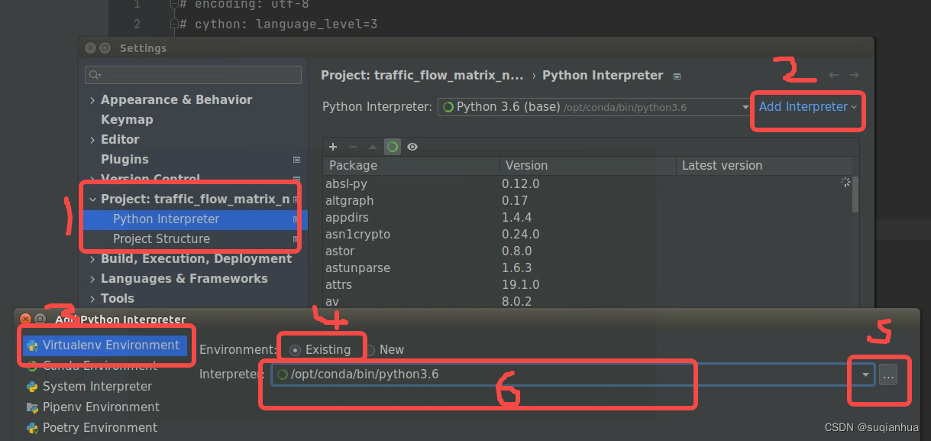Open the Project Structure settings page
The width and height of the screenshot is (931, 441).
pos(163,238)
